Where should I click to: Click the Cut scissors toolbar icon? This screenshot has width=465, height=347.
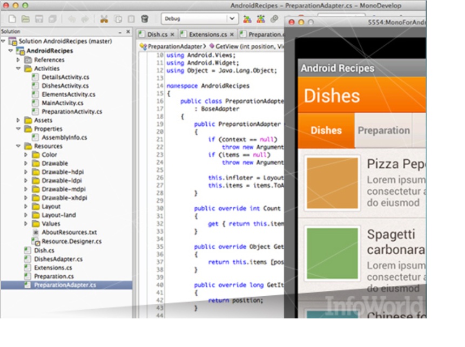[104, 19]
